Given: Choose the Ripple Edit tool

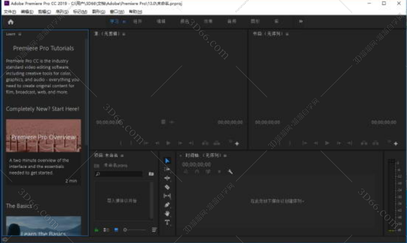Looking at the screenshot, I should [x=167, y=178].
